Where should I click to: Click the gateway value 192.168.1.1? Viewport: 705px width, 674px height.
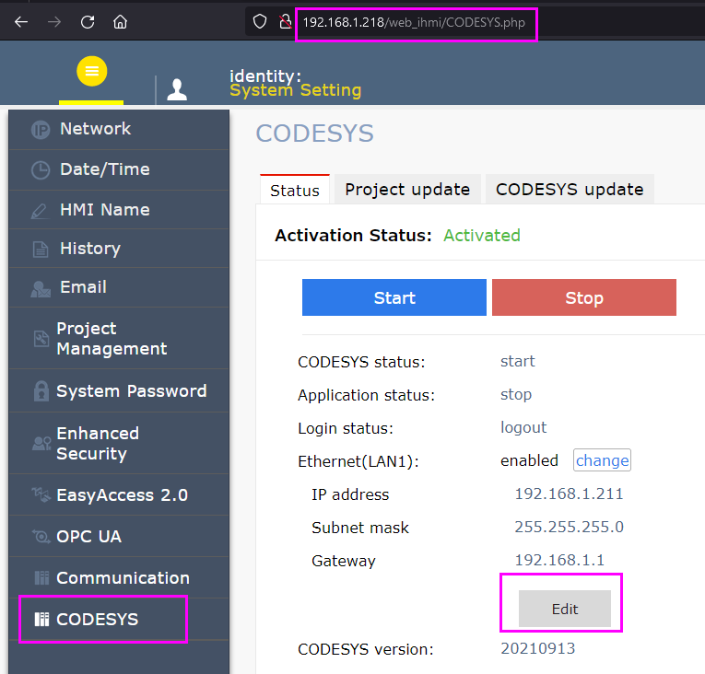coord(559,561)
